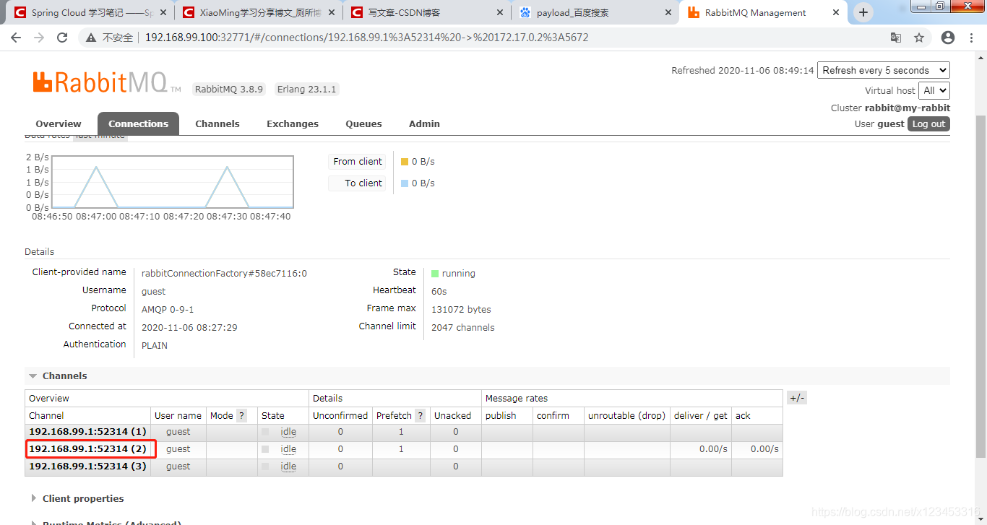The height and width of the screenshot is (525, 987).
Task: Click the green running state indicator
Action: tap(435, 274)
